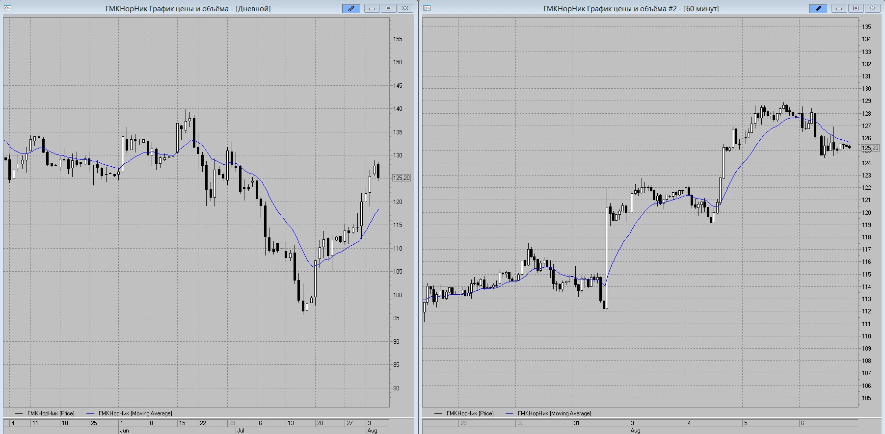This screenshot has height=434, width=885.
Task: Click the date 29 marker on 60-minute time axis
Action: [463, 423]
